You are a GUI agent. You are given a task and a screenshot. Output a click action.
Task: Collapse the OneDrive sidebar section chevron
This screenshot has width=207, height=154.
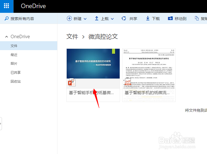tap(6, 37)
